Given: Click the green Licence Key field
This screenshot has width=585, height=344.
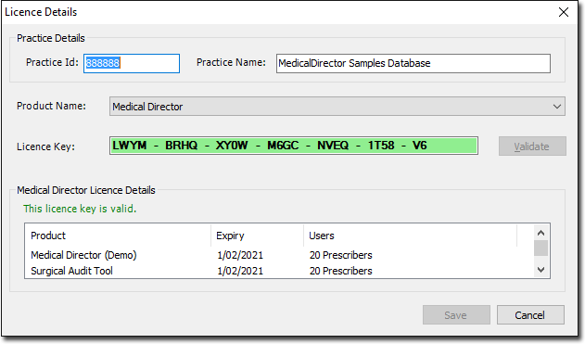Looking at the screenshot, I should tap(294, 146).
